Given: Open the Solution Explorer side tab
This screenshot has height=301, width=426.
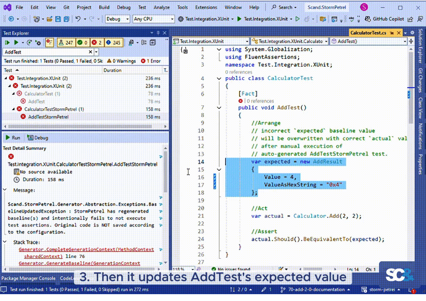Looking at the screenshot, I should pyautogui.click(x=420, y=46).
